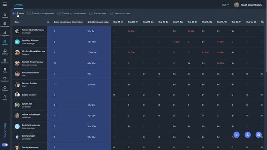Click Temirlan Abishev's TA avatar
This screenshot has width=267, height=150.
tap(17, 42)
